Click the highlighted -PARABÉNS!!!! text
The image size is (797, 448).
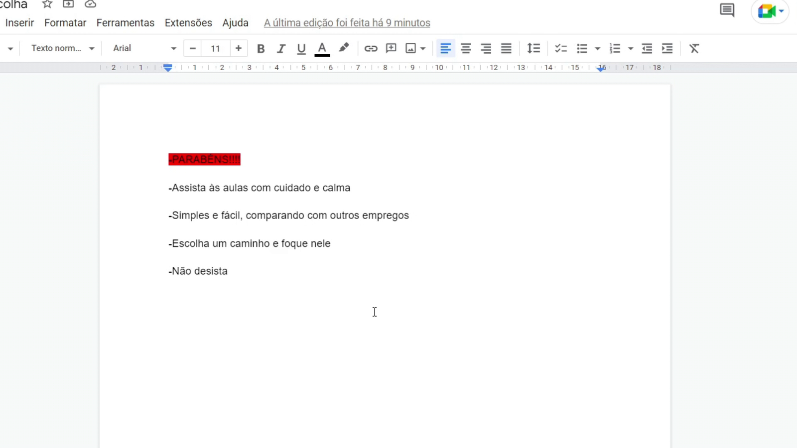click(x=204, y=159)
